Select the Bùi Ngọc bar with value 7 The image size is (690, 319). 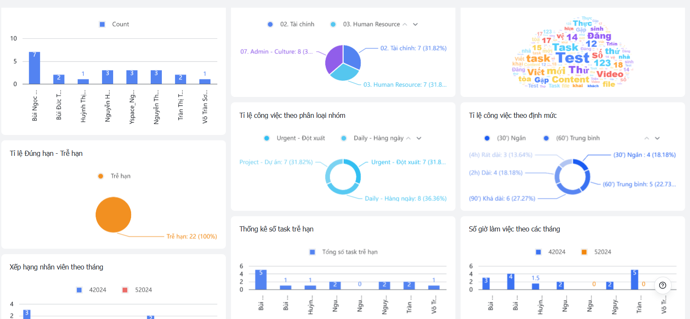35,68
